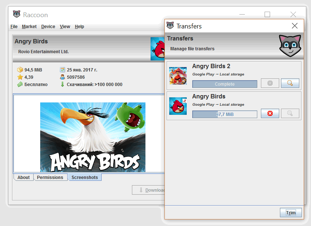The width and height of the screenshot is (311, 226).
Task: Click the 94,5 MiB size text
Action: tap(33, 70)
